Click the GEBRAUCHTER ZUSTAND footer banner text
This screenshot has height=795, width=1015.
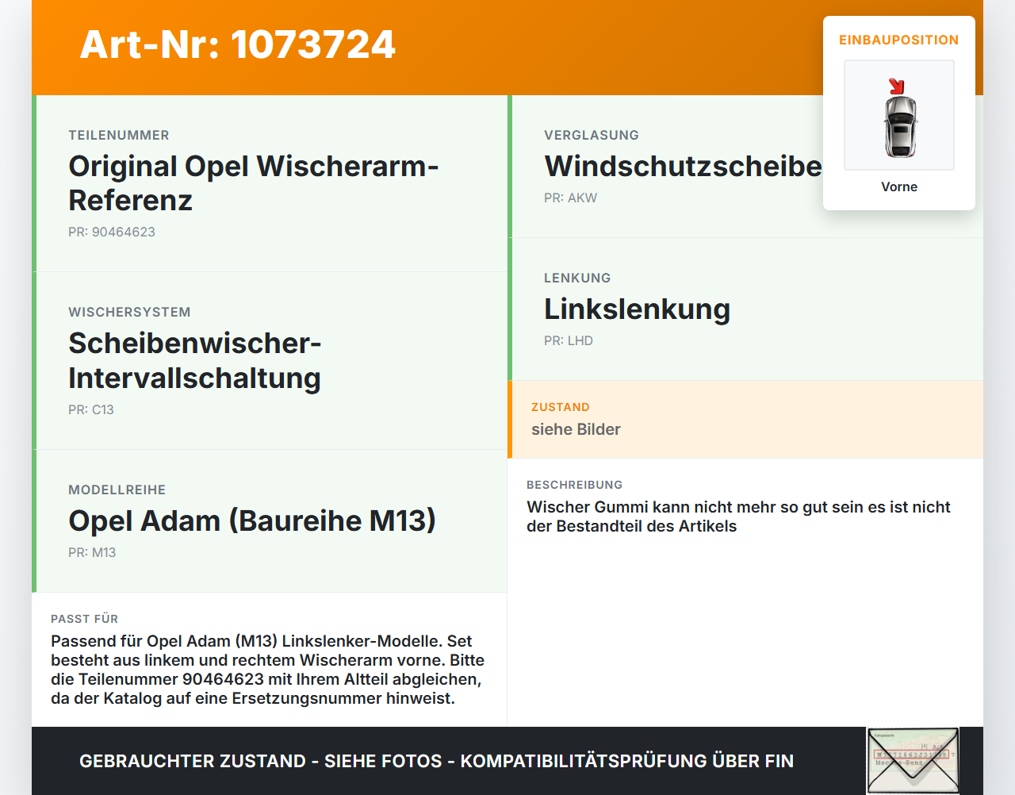(436, 761)
